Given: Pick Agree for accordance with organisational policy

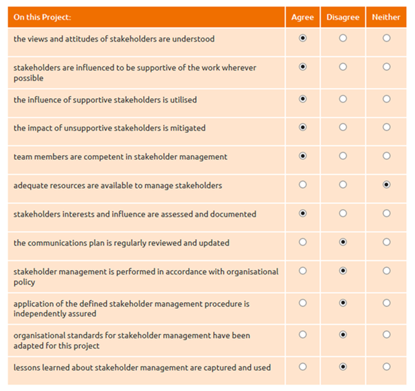Looking at the screenshot, I should (x=302, y=271).
